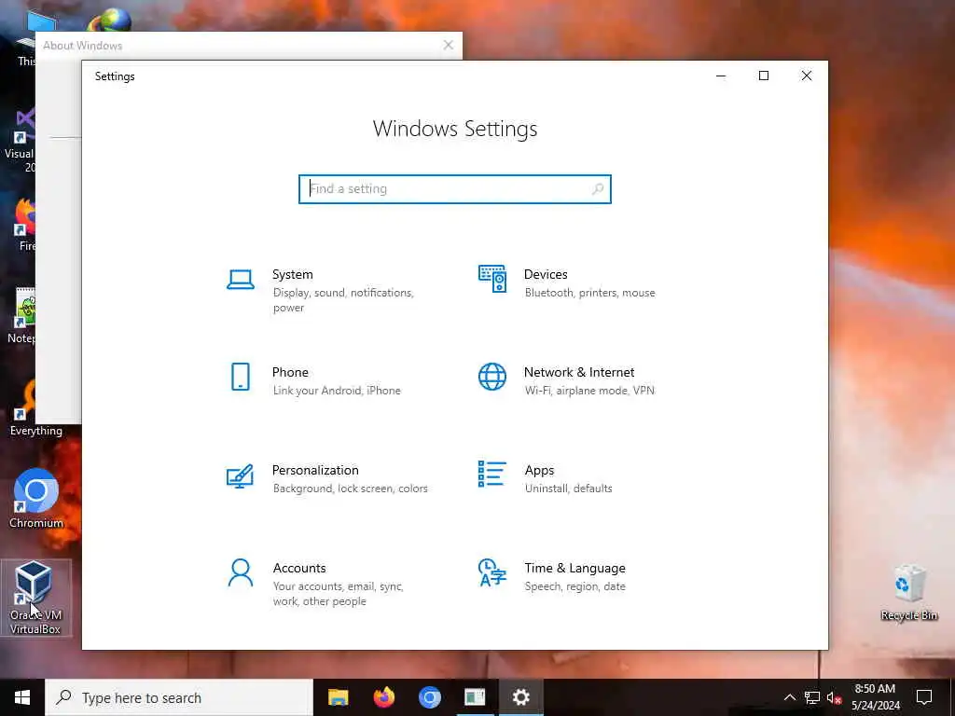Open the System category title

coord(292,275)
